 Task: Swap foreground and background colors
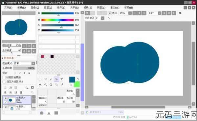click(x=78, y=78)
